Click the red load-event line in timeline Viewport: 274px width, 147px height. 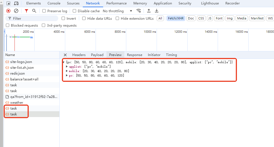click(x=14, y=43)
